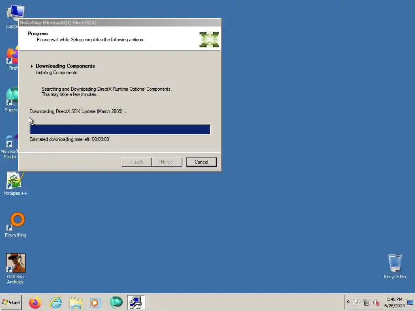Open Internet Explorer from the taskbar
Viewport: 415px width, 311px height.
pos(56,302)
